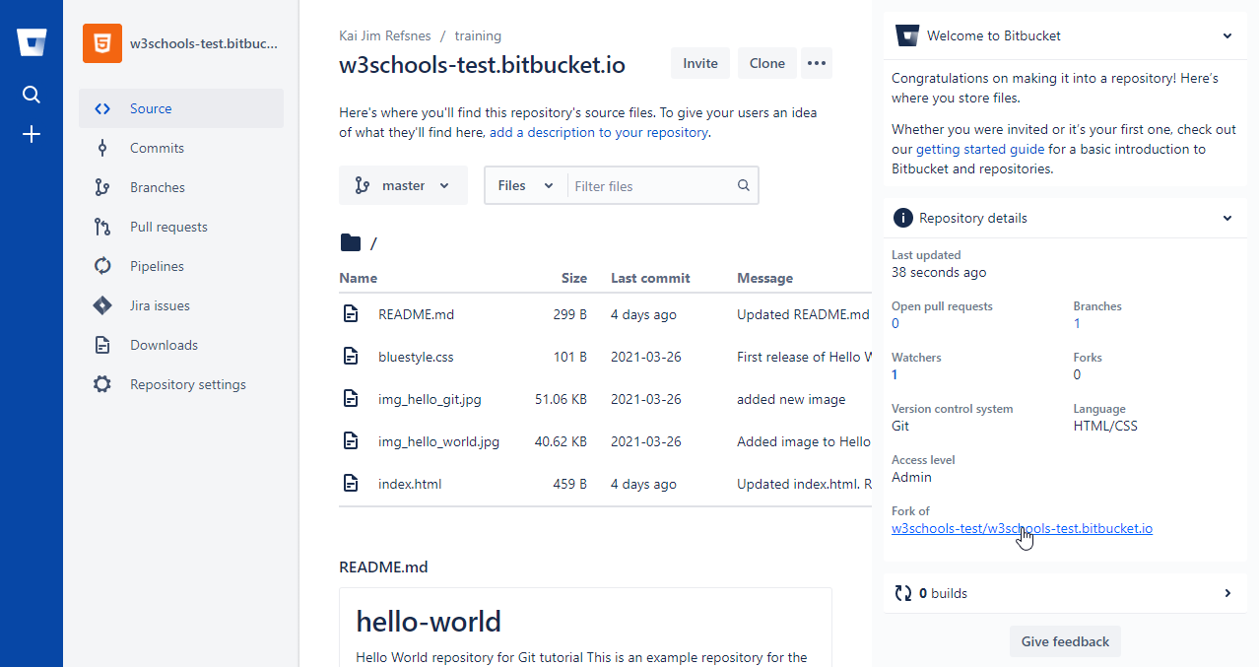Image resolution: width=1259 pixels, height=667 pixels.
Task: Open the fork origin w3schools-test link
Action: click(x=1022, y=528)
